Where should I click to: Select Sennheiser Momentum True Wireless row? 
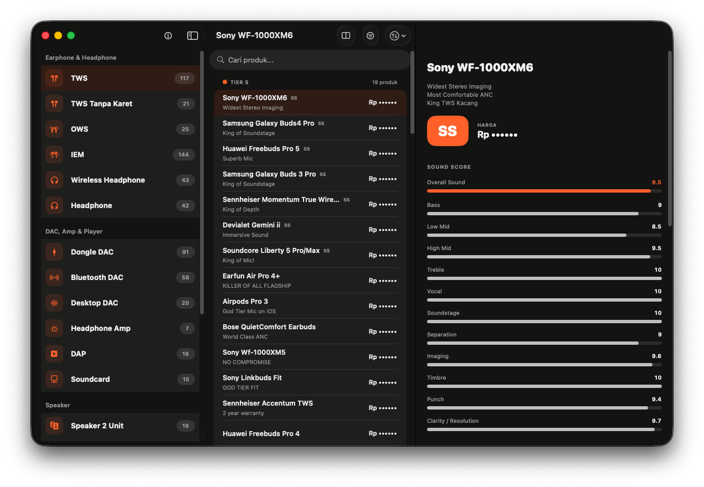310,204
